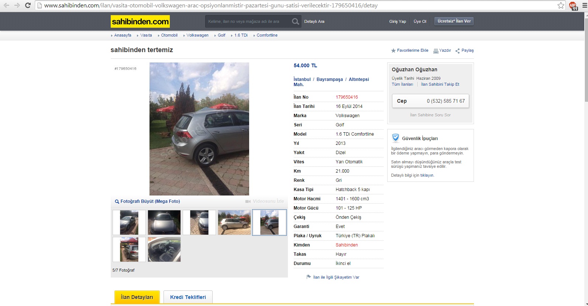
Task: Switch to Kredi Teklifleri tab
Action: click(188, 297)
